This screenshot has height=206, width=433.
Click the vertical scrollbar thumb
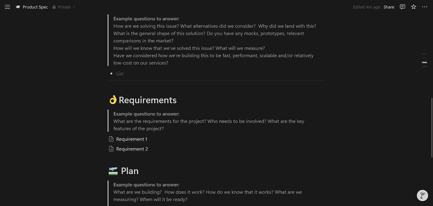tap(432, 128)
